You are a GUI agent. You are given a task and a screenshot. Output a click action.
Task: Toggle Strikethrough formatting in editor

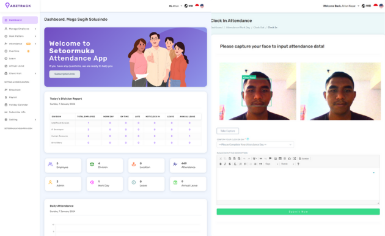[230, 164]
